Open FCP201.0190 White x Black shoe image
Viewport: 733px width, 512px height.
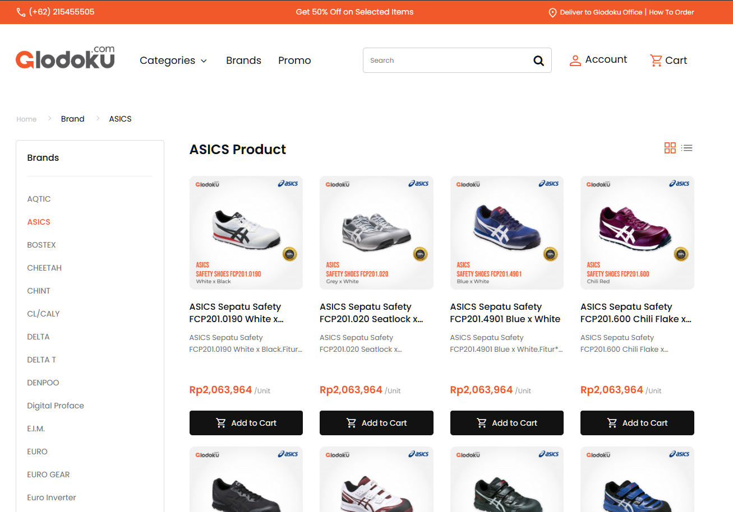[246, 233]
